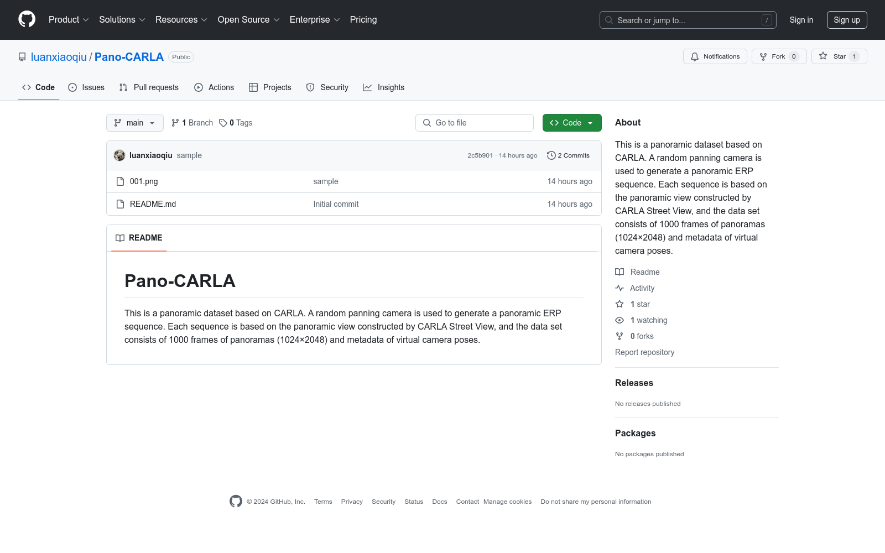Screen dimensions: 885x553
Task: Click the Notifications bell button
Action: point(715,56)
